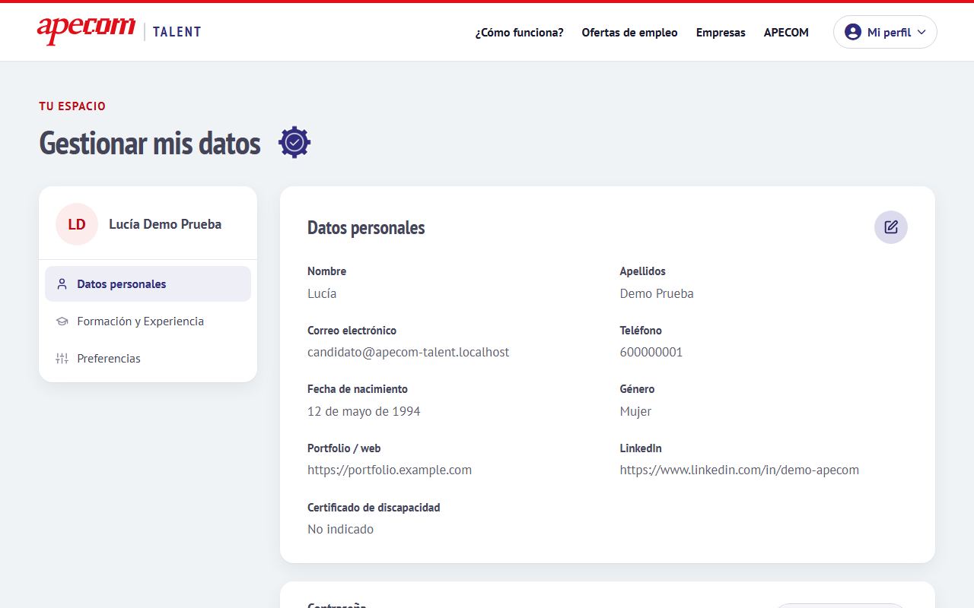
Task: Click the Gestionar mis datos heading
Action: [x=150, y=143]
